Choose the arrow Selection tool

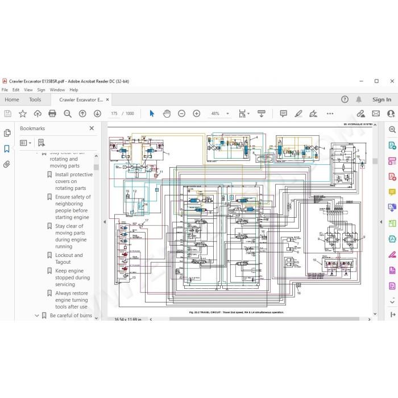tap(152, 114)
